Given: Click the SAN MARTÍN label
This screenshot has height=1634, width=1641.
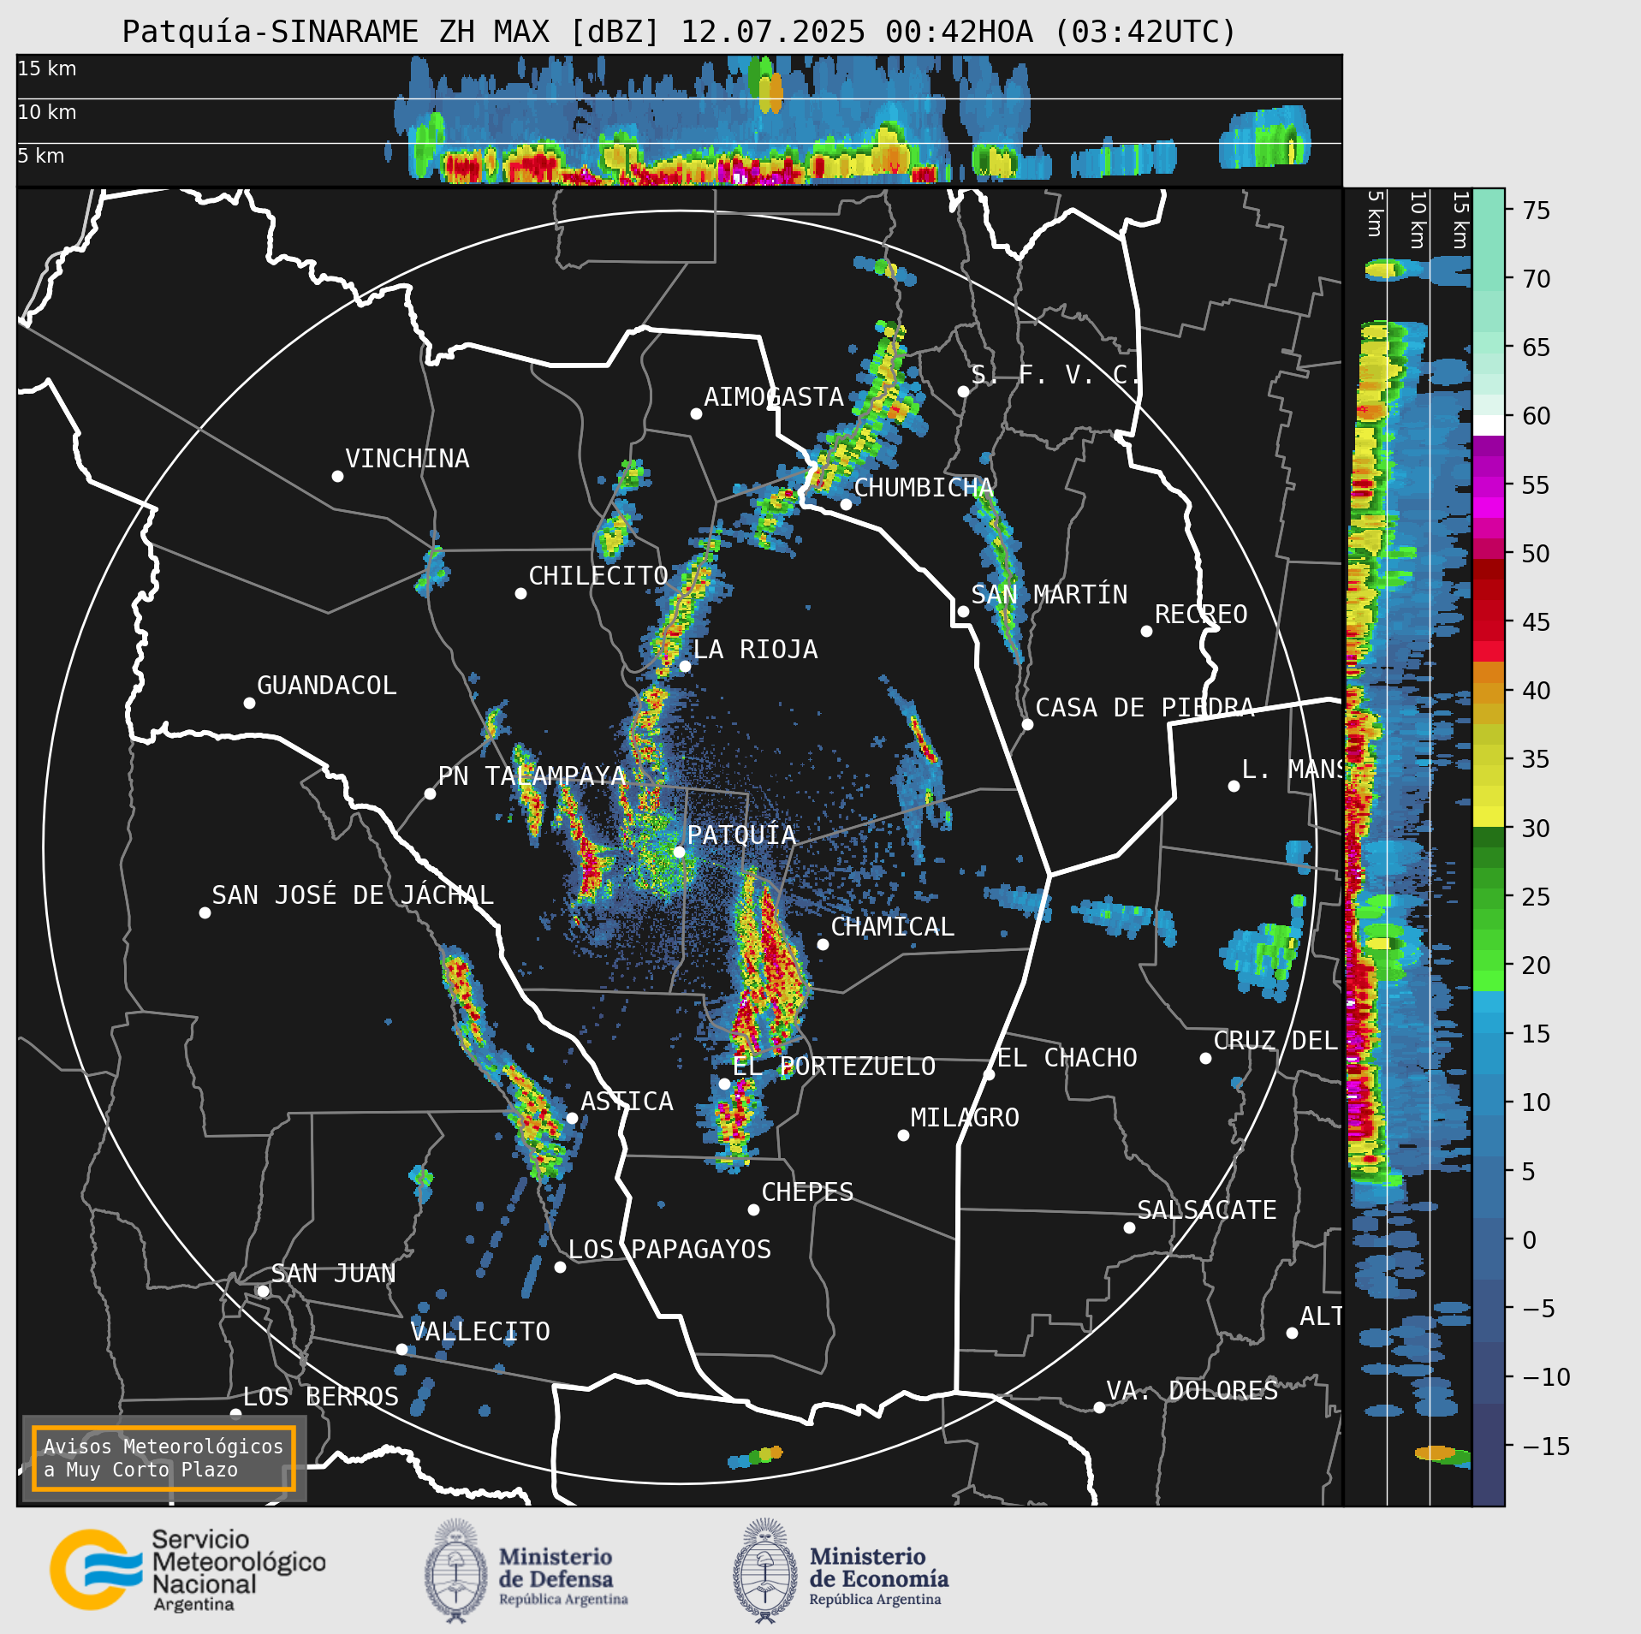Looking at the screenshot, I should [x=1049, y=595].
